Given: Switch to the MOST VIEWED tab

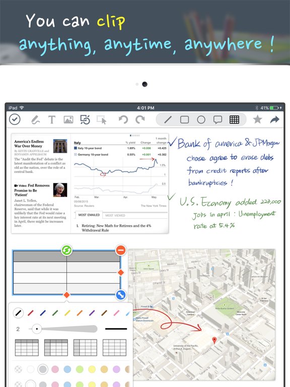Looking at the screenshot, I should 115,215.
